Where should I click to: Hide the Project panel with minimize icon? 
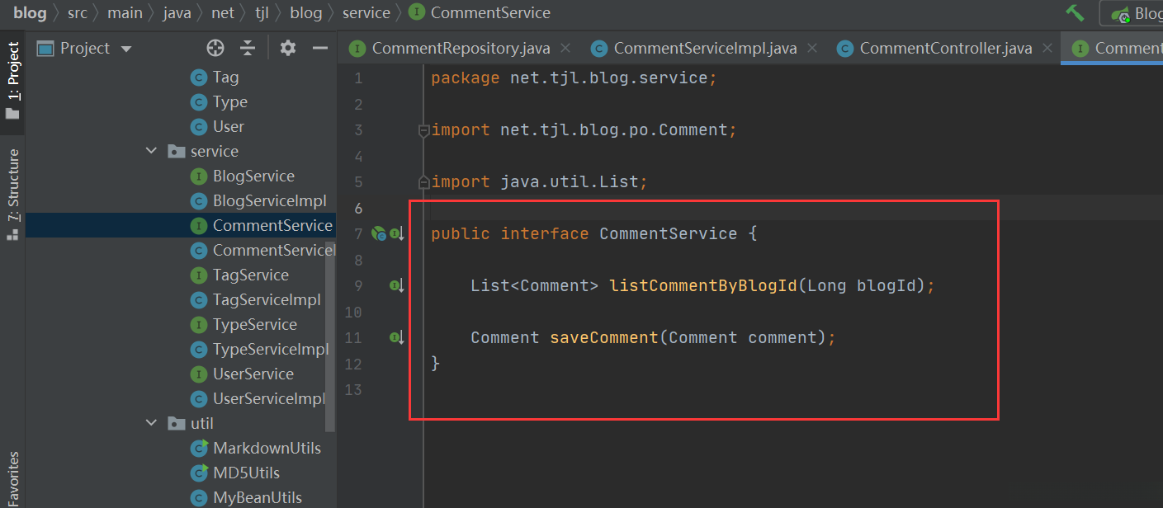(x=320, y=48)
